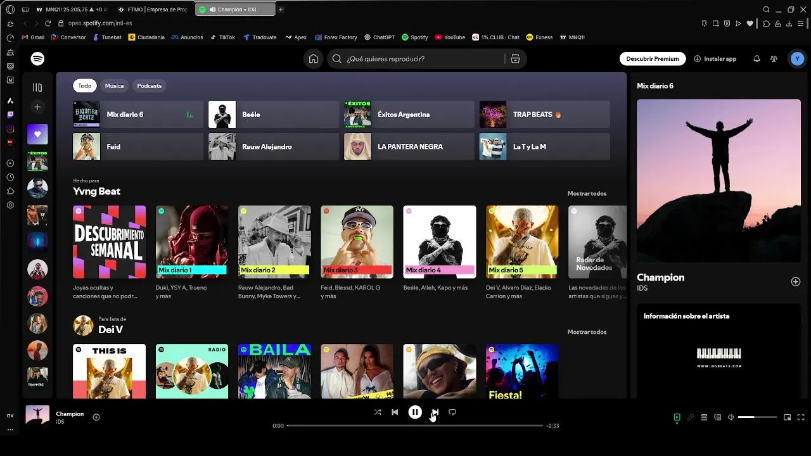Open Liked Songs in the sidebar
This screenshot has height=456, width=811.
pyautogui.click(x=37, y=134)
